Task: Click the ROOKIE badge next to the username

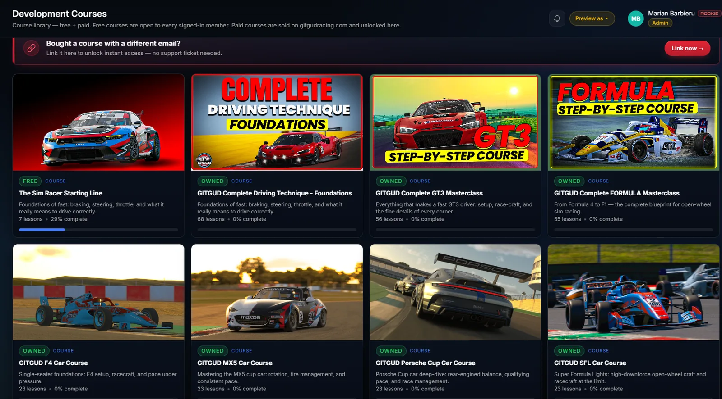Action: 709,14
